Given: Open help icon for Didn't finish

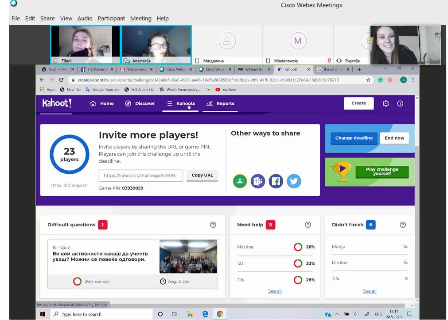Looking at the screenshot, I should click(x=402, y=225).
